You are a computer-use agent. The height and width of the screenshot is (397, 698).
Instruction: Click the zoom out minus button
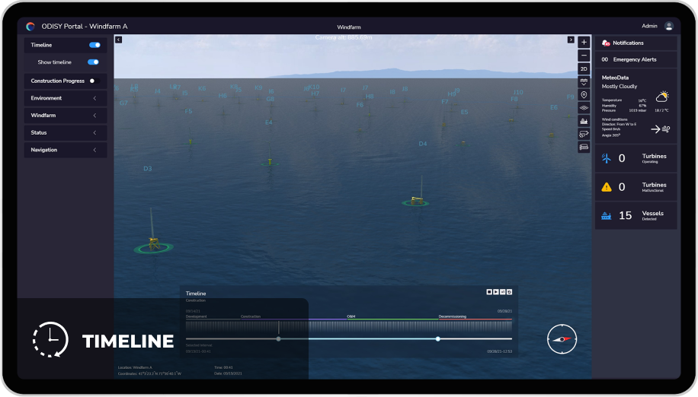584,56
